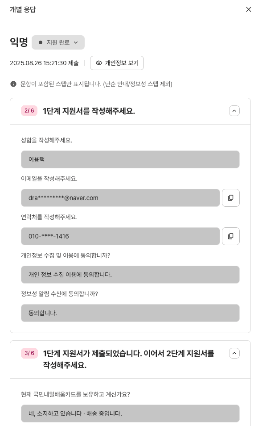The image size is (262, 426).
Task: Select the name answer field showing 이용택
Action: (x=130, y=159)
